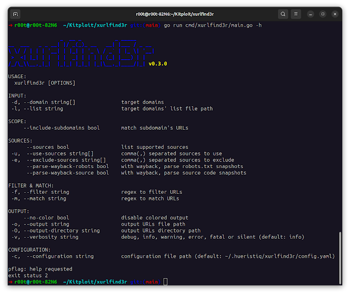Image resolution: width=350 pixels, height=294 pixels.
Task: Click the '-O, --output-directory string' option
Action: [56, 230]
